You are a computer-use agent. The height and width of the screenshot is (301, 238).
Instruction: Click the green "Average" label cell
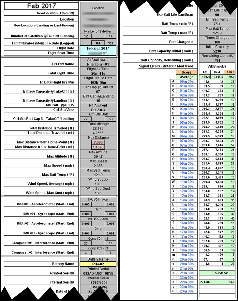[x=186, y=77]
